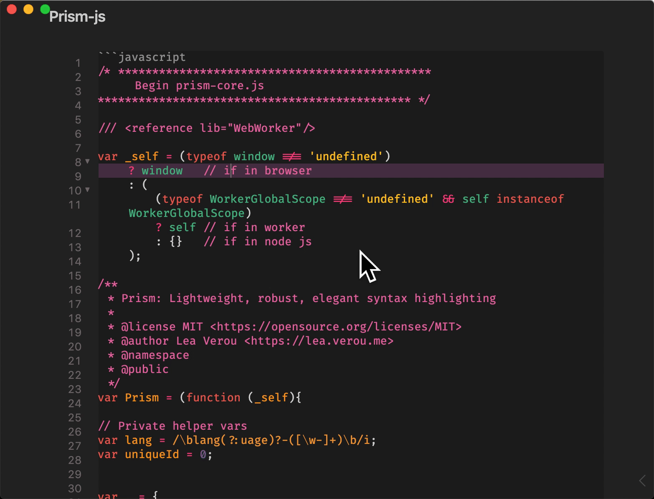Click the 'Begin prism-core.js' comment text
This screenshot has width=654, height=499.
[199, 86]
